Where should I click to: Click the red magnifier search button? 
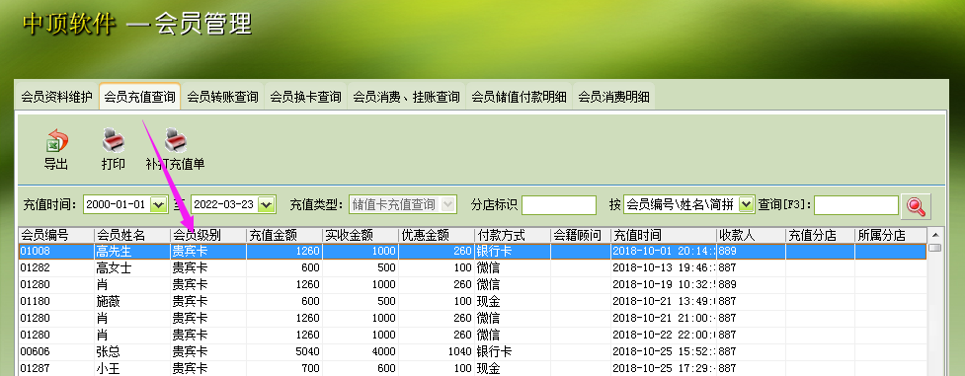[916, 206]
